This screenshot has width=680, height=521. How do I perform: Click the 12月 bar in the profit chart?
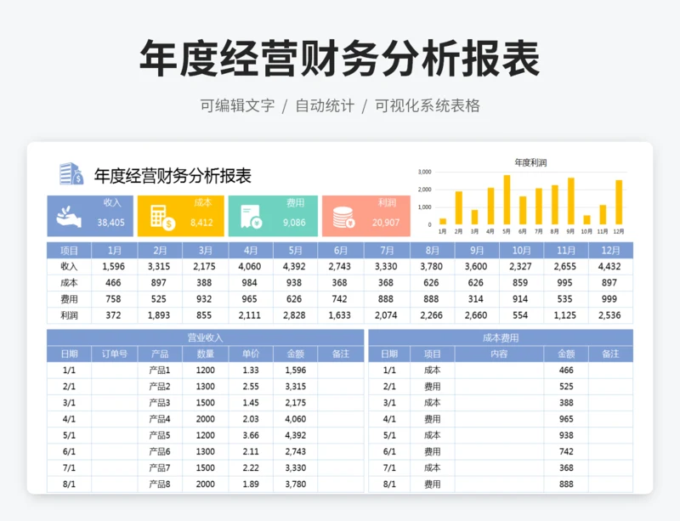(619, 202)
